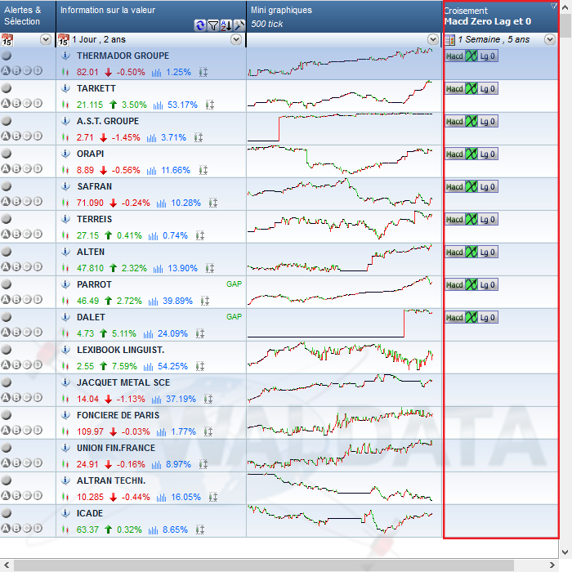This screenshot has height=572, width=572.
Task: Click candlestick icon in ORAPI row
Action: coord(65,170)
